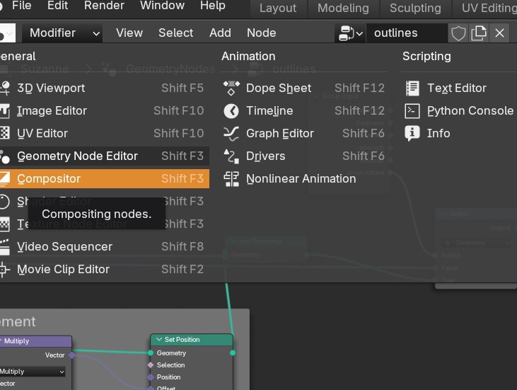This screenshot has width=517, height=390.
Task: Open the Modifier type dropdown
Action: pyautogui.click(x=62, y=33)
